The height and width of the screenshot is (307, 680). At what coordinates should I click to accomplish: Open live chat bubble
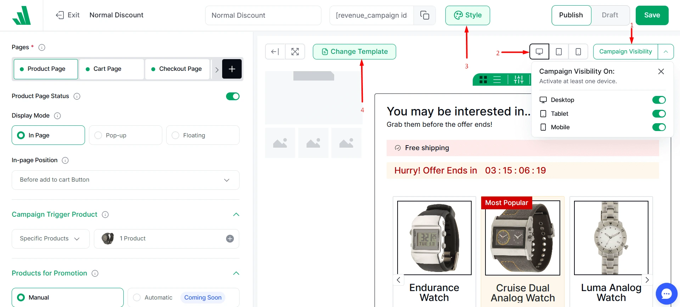[x=666, y=294]
